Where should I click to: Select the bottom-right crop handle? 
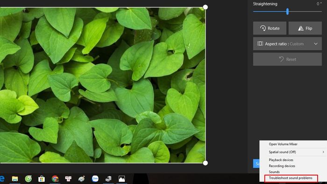click(205, 163)
